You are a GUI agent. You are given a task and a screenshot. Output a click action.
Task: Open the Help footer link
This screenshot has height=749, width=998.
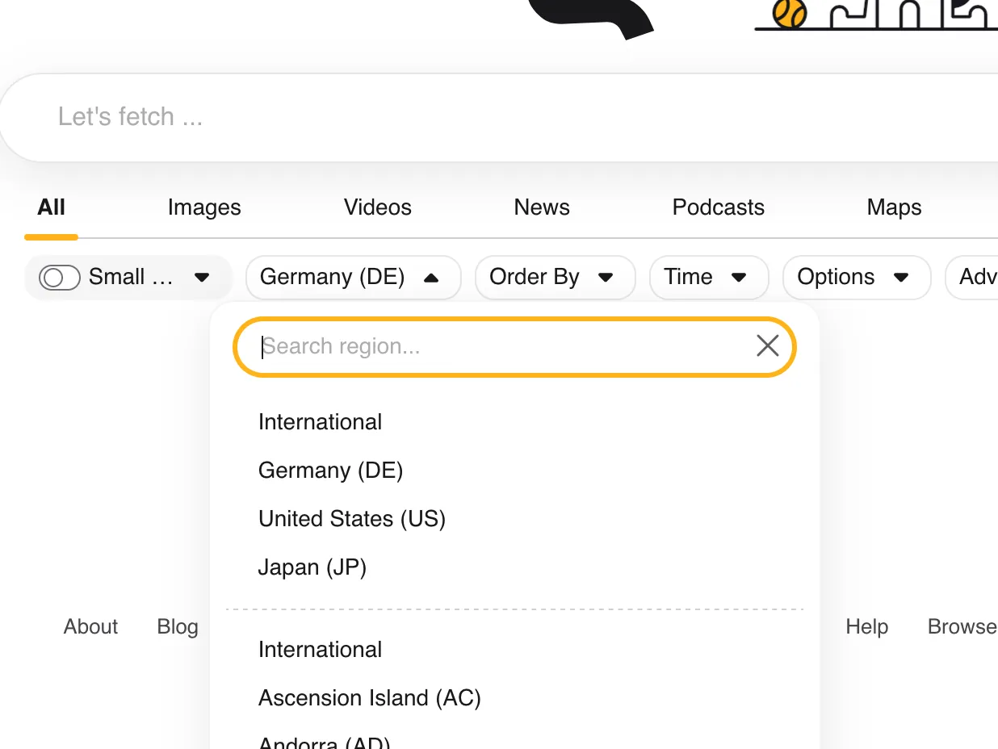866,626
